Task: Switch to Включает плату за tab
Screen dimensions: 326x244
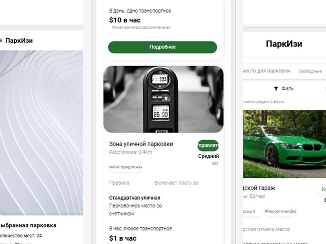Action: 176,183
